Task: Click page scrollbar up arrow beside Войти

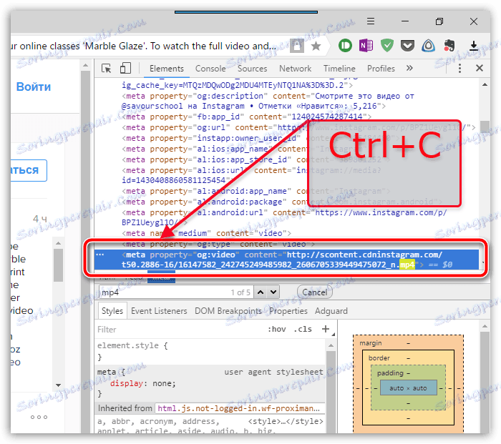Action: pos(85,66)
